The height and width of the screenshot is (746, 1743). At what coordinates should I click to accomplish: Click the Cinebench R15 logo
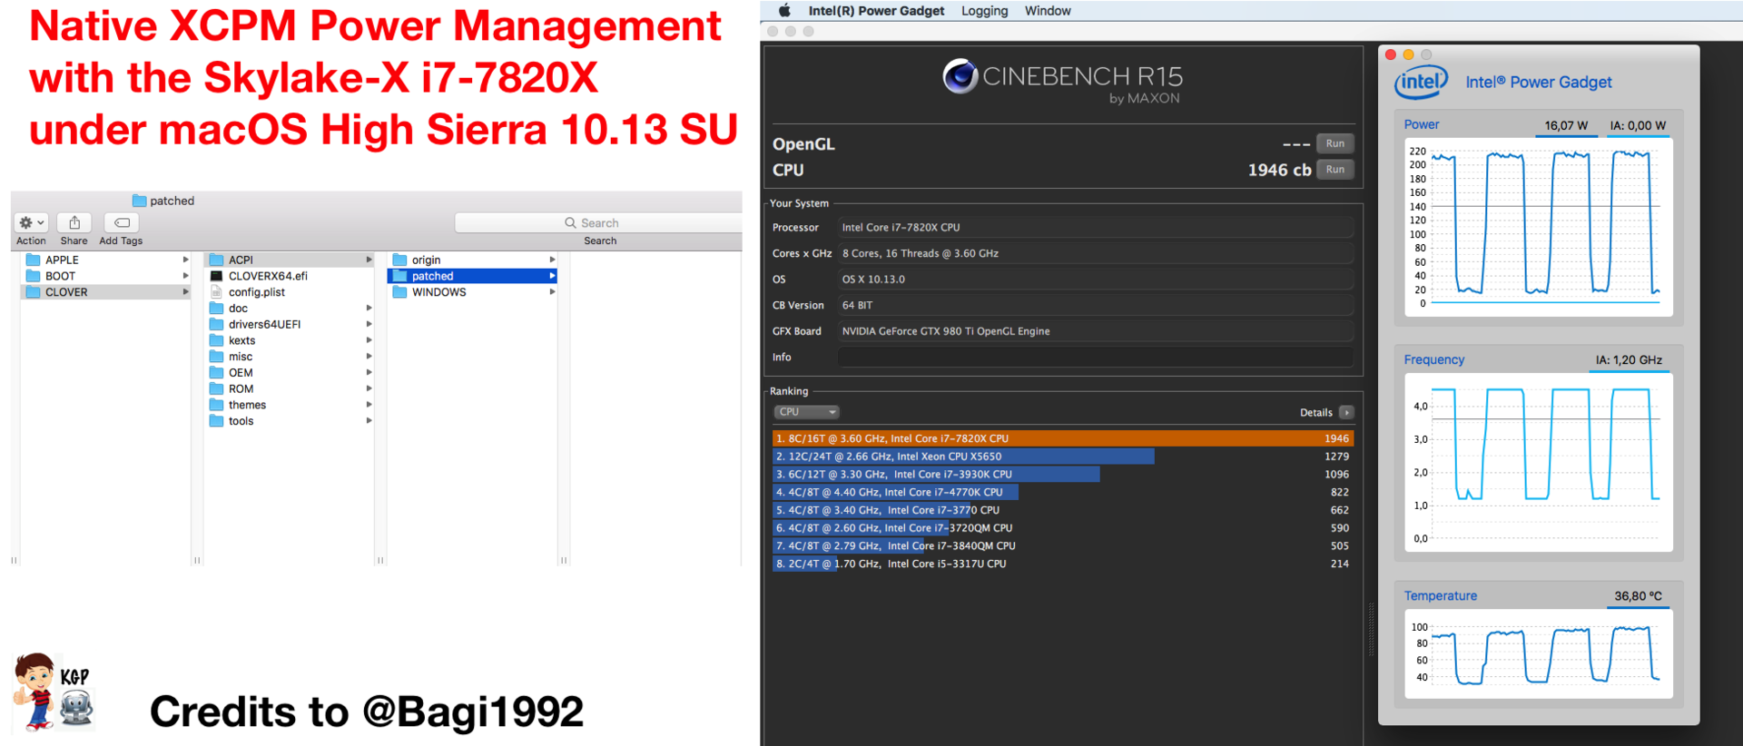point(1062,80)
